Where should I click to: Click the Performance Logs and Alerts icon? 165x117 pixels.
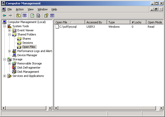point(14,51)
